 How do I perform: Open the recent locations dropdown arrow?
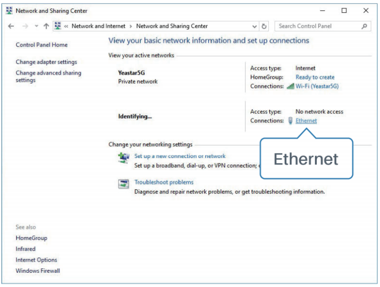click(36, 26)
